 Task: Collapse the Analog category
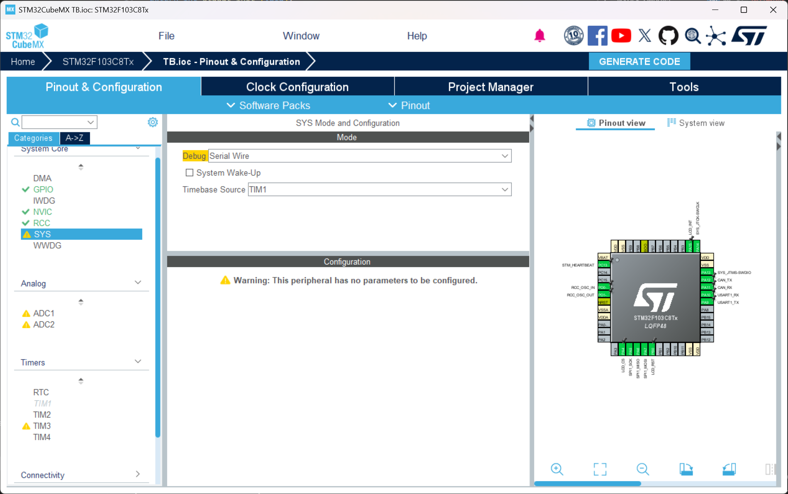click(138, 283)
